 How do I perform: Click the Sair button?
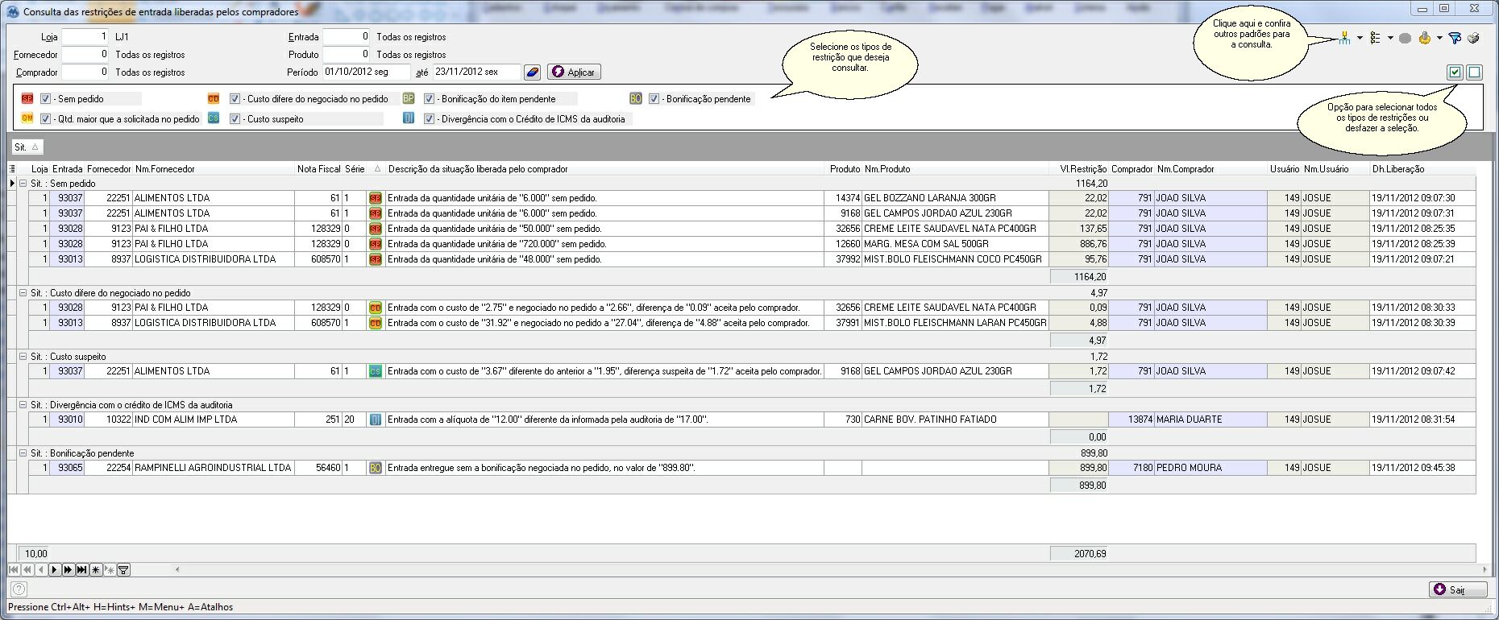click(1459, 589)
